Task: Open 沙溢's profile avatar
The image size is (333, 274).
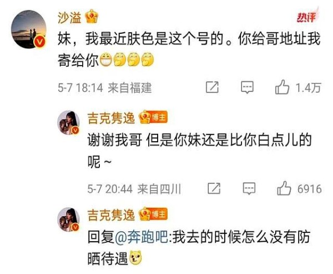Action: (x=29, y=29)
